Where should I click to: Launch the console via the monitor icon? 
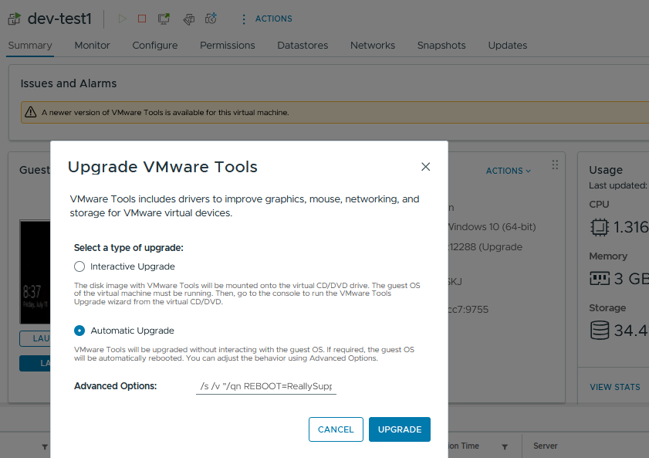coord(164,19)
